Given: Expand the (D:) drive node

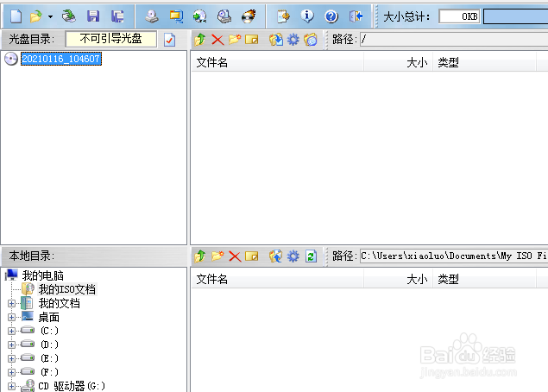Looking at the screenshot, I should pyautogui.click(x=11, y=345).
